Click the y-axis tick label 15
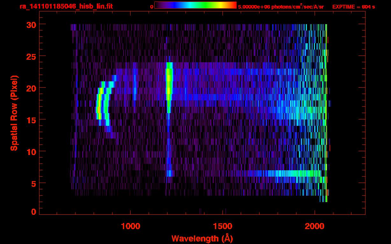 click(31, 120)
